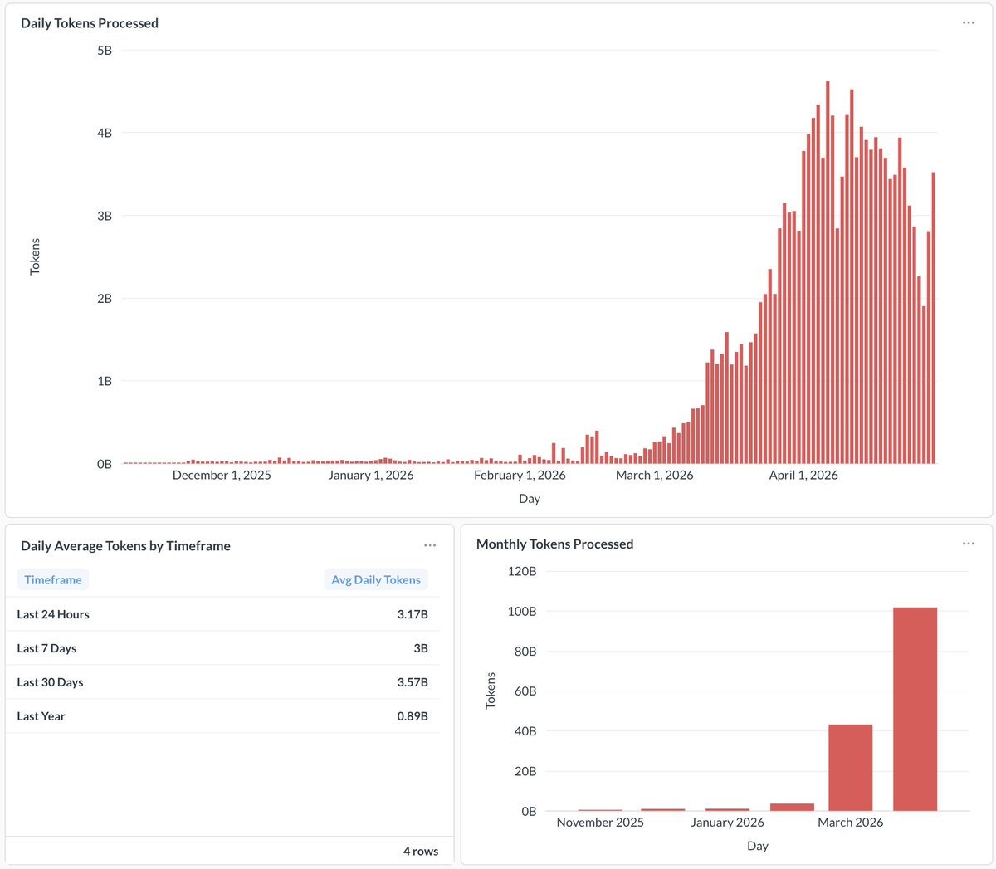
Task: Click the March 2026 bar in monthly chart
Action: click(x=850, y=768)
